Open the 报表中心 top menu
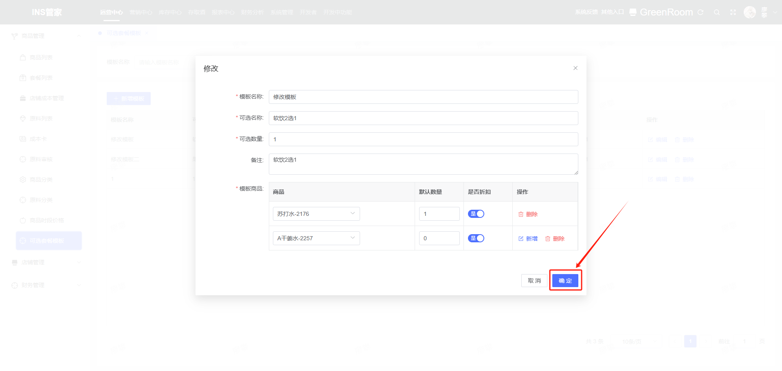782x371 pixels. tap(223, 12)
